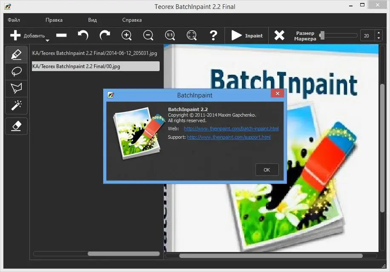Click the image preview vertical scrollbar
Image resolution: width=390 pixels, height=272 pixels.
click(x=382, y=148)
